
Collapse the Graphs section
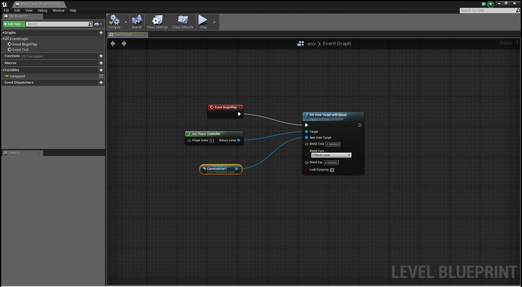(x=3, y=32)
